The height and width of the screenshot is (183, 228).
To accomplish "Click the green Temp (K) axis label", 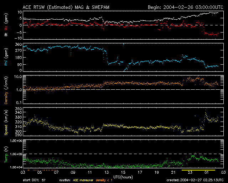I will pyautogui.click(x=6, y=154).
